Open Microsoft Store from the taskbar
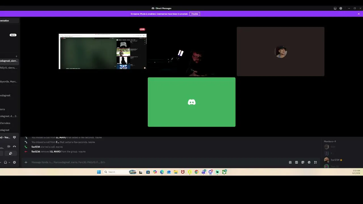The width and height of the screenshot is (363, 204). coord(148,172)
